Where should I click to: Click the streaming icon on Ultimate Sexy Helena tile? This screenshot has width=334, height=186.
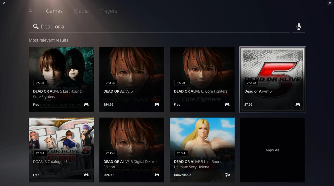coord(227,175)
